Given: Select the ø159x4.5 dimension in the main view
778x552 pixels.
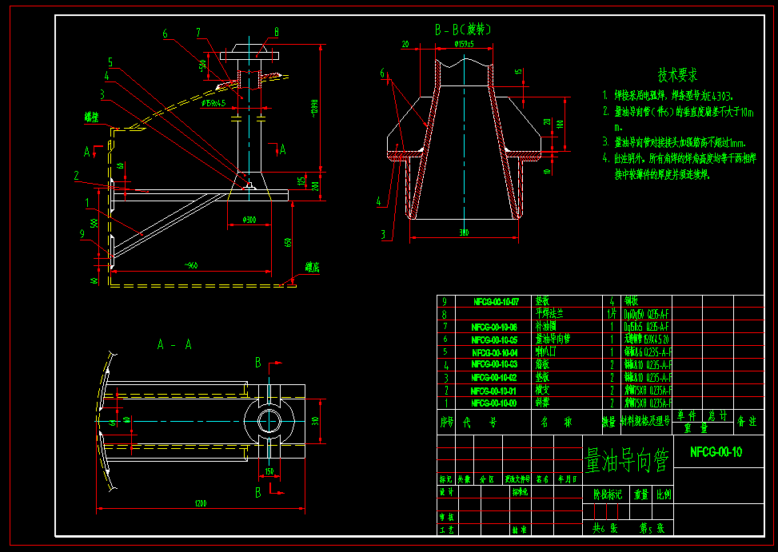Looking at the screenshot, I should coord(213,103).
